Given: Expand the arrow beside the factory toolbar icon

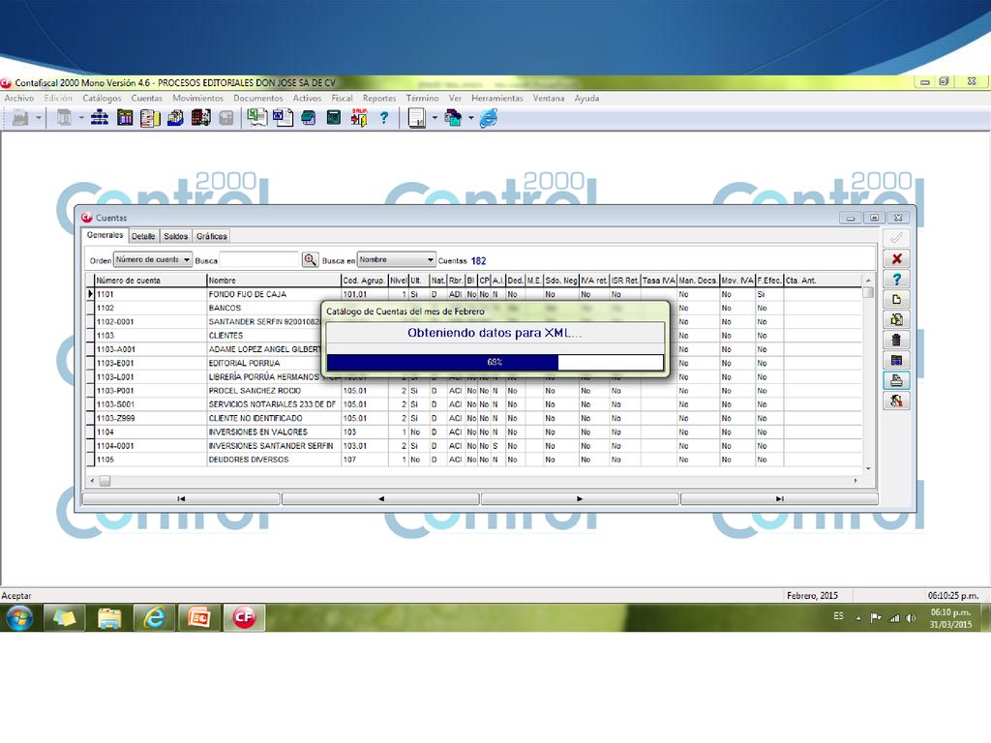Looking at the screenshot, I should (x=39, y=118).
